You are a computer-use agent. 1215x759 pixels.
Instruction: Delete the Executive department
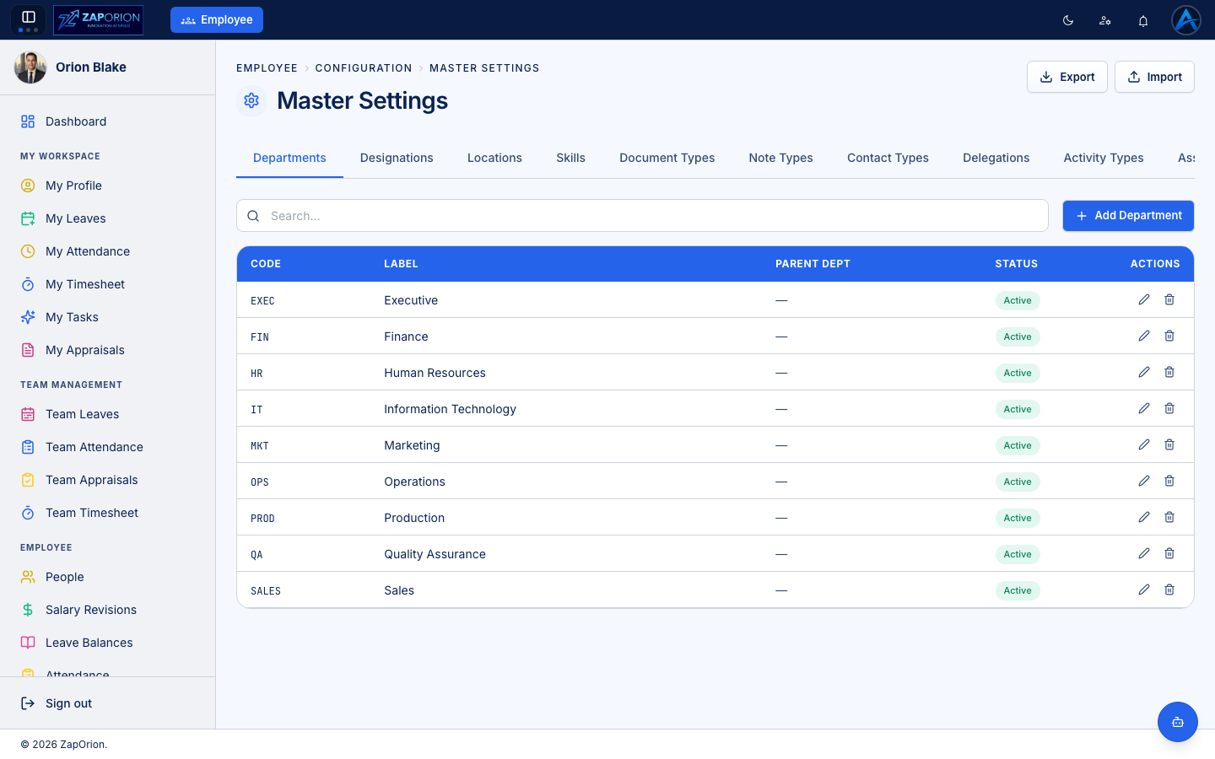(x=1169, y=299)
